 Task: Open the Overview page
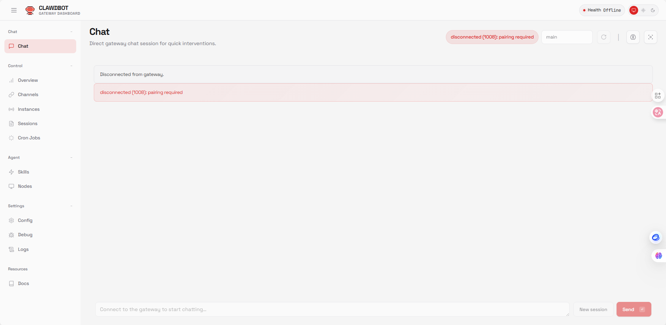tap(40, 80)
